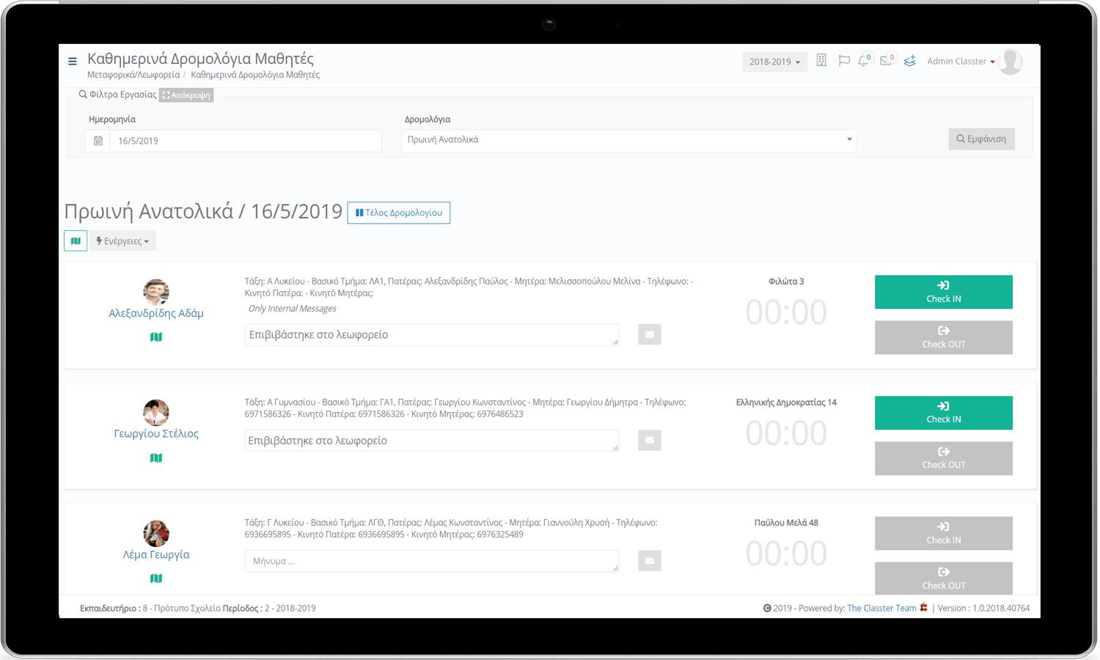This screenshot has width=1100, height=660.
Task: Click breadcrumb Καθημερινά Δρομολόγια Μαθητές
Action: [255, 75]
